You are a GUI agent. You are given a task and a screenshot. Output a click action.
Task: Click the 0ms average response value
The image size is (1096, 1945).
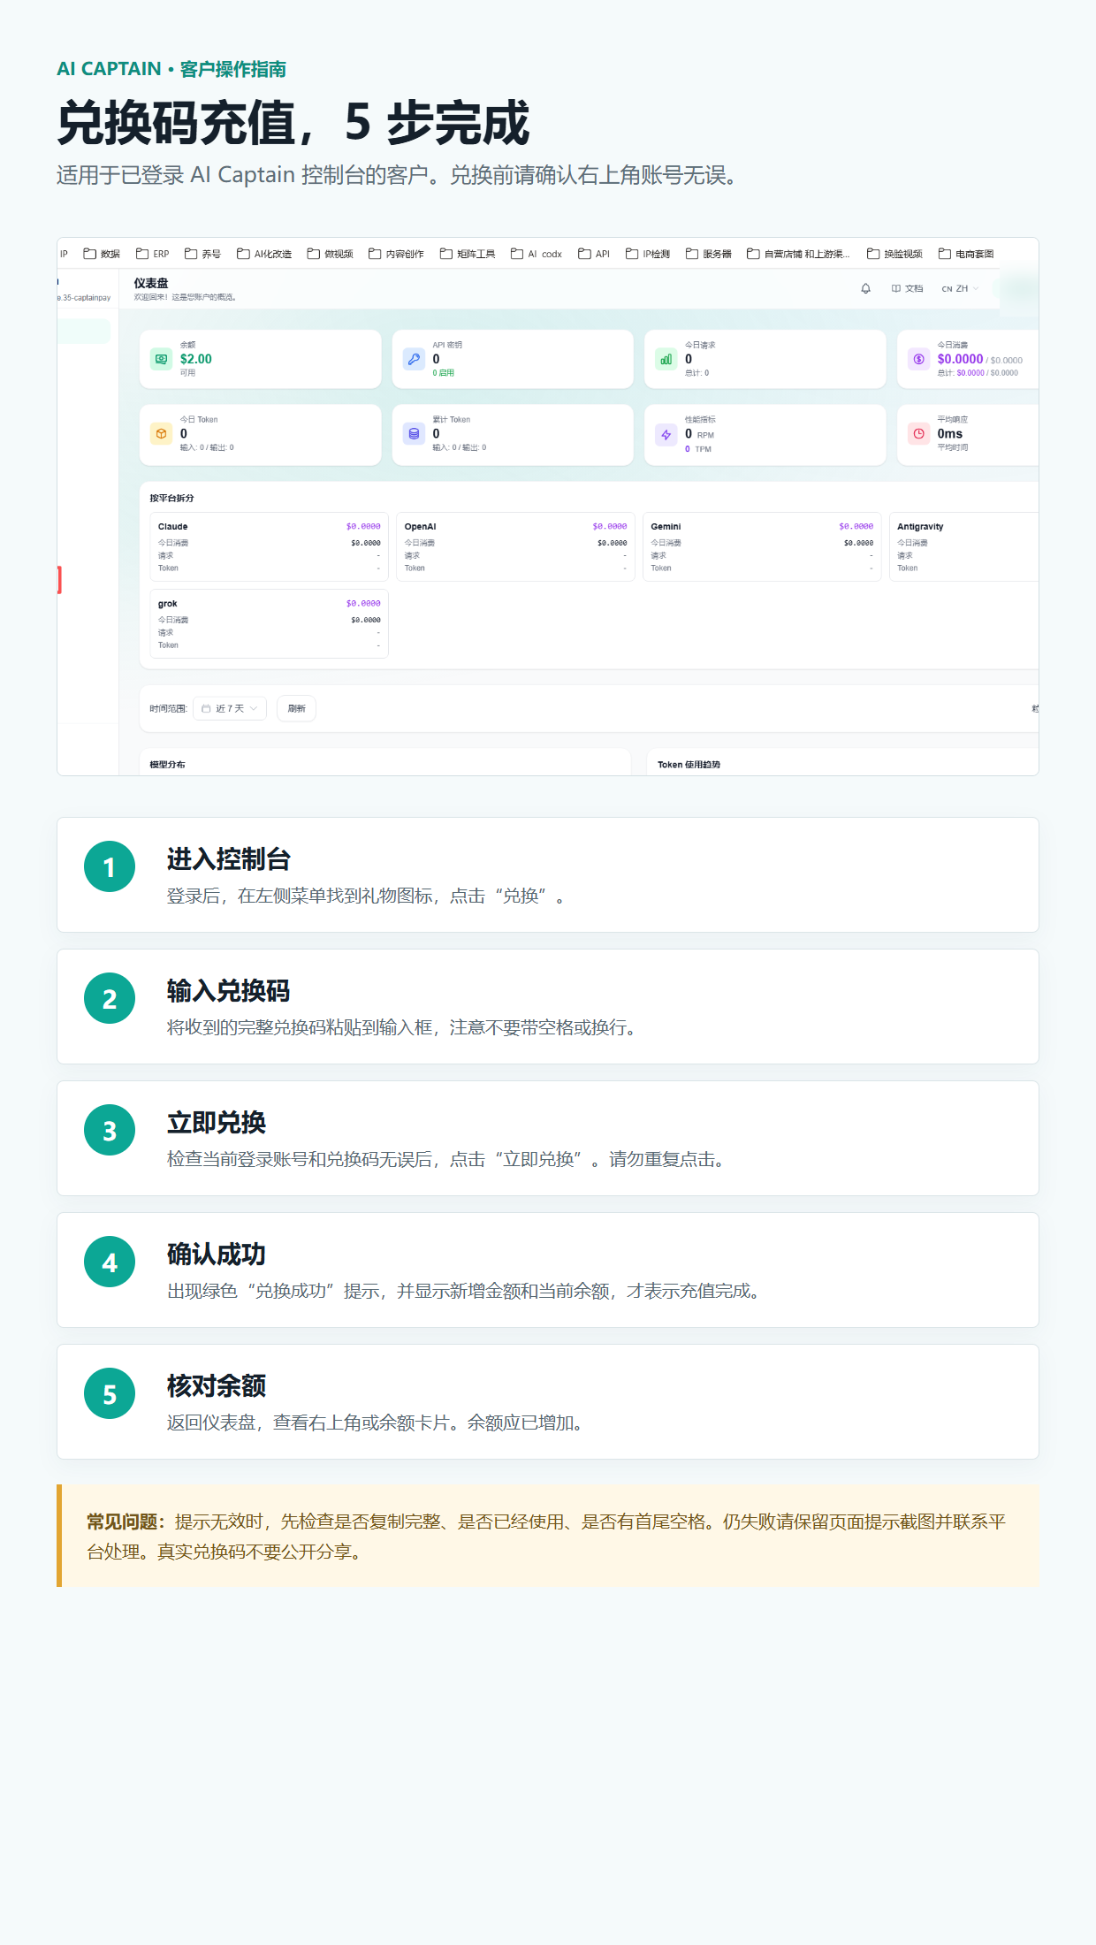click(950, 433)
